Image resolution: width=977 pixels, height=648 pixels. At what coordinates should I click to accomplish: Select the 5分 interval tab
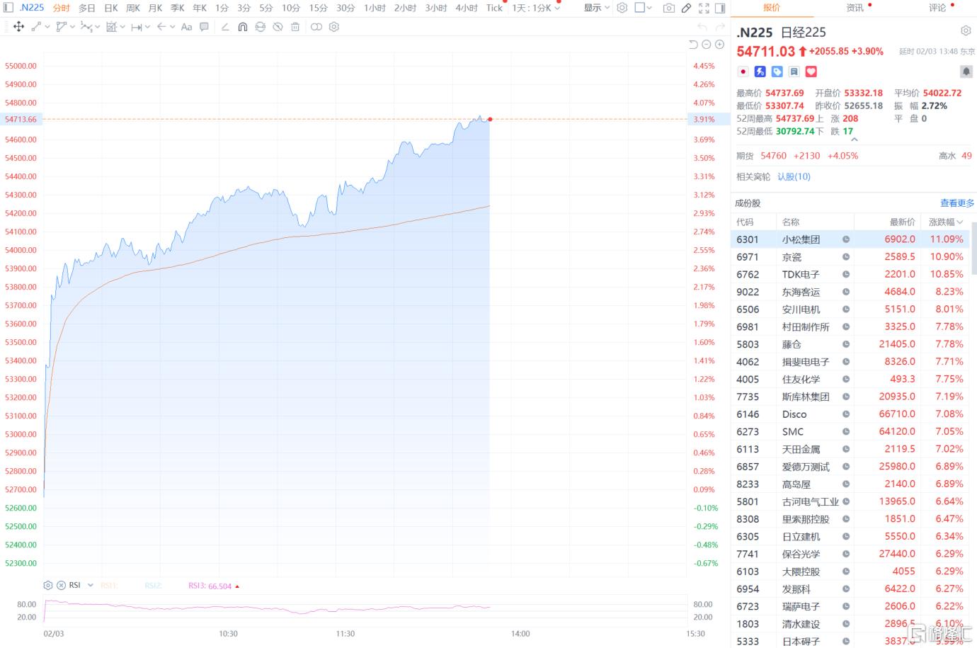pos(266,8)
